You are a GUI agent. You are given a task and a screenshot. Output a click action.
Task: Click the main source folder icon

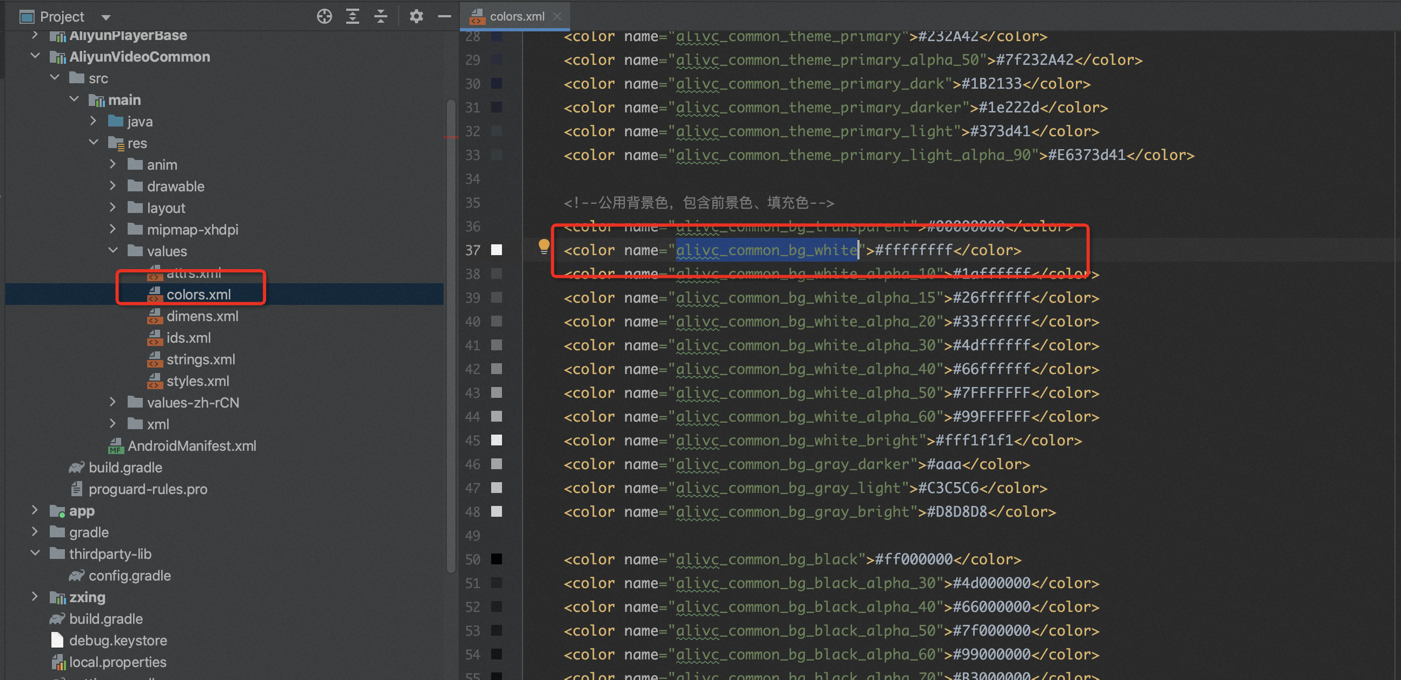(97, 100)
